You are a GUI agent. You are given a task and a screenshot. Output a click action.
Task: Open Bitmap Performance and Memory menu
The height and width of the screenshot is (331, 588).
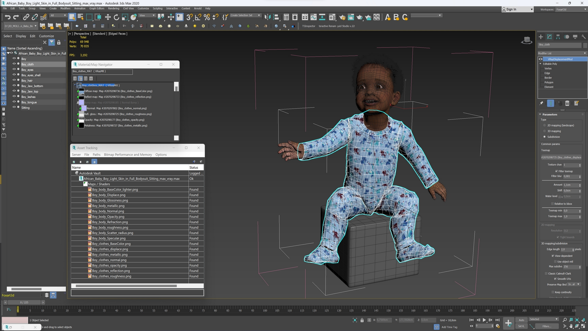(x=128, y=155)
